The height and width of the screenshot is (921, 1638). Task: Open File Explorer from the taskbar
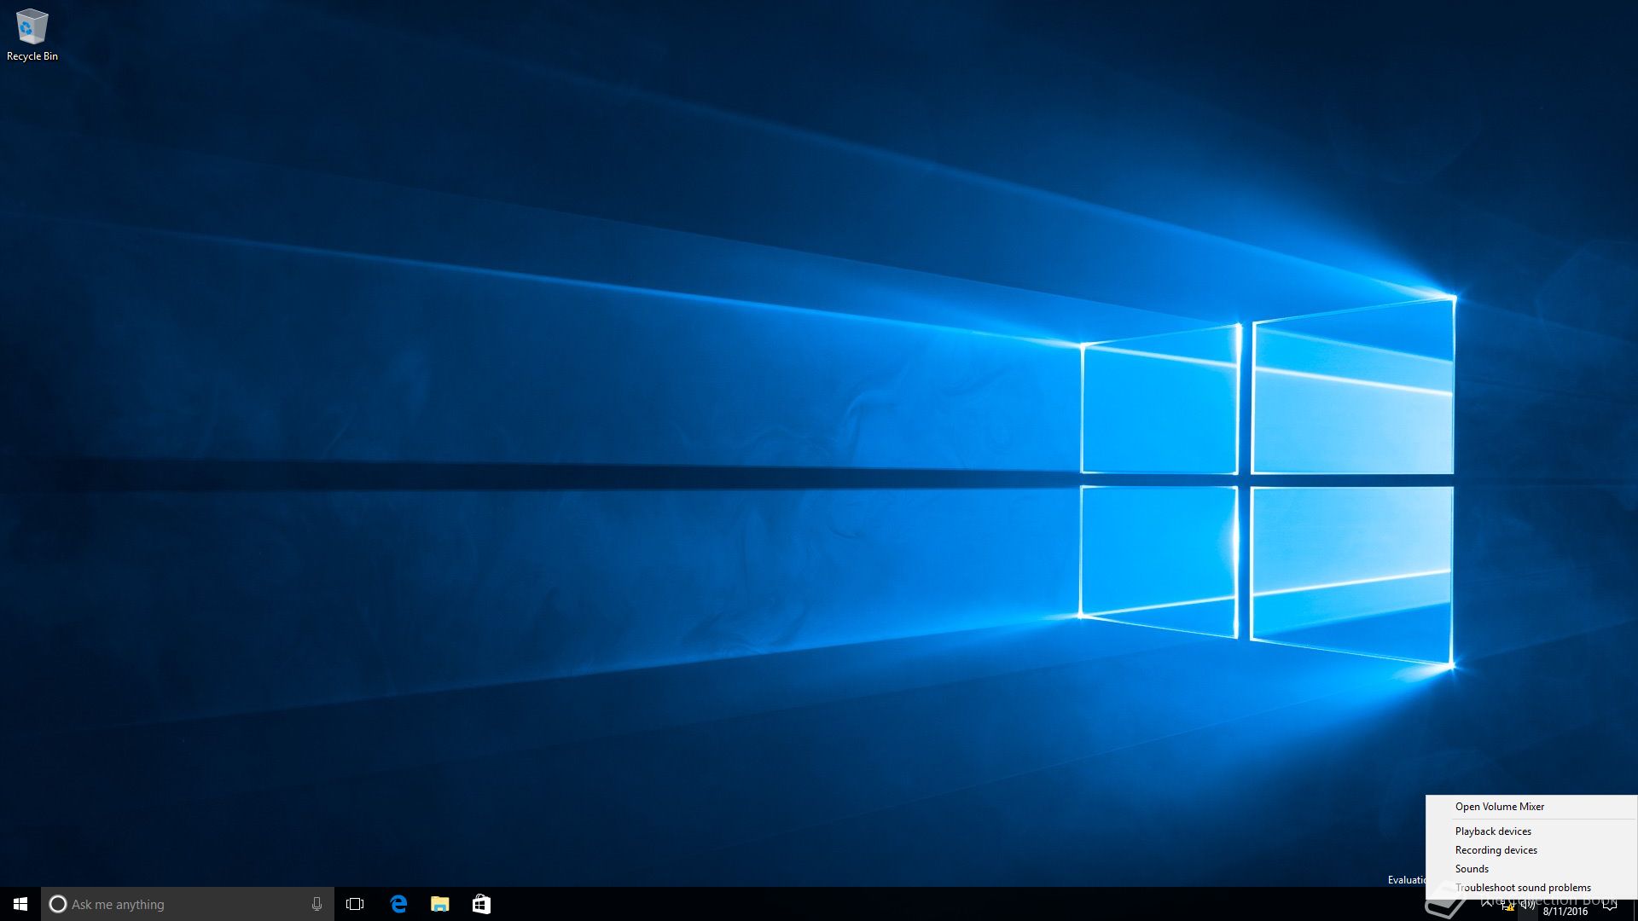440,904
